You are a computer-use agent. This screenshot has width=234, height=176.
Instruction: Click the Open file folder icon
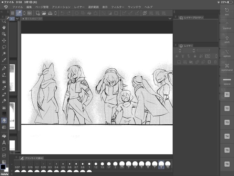coord(44,13)
